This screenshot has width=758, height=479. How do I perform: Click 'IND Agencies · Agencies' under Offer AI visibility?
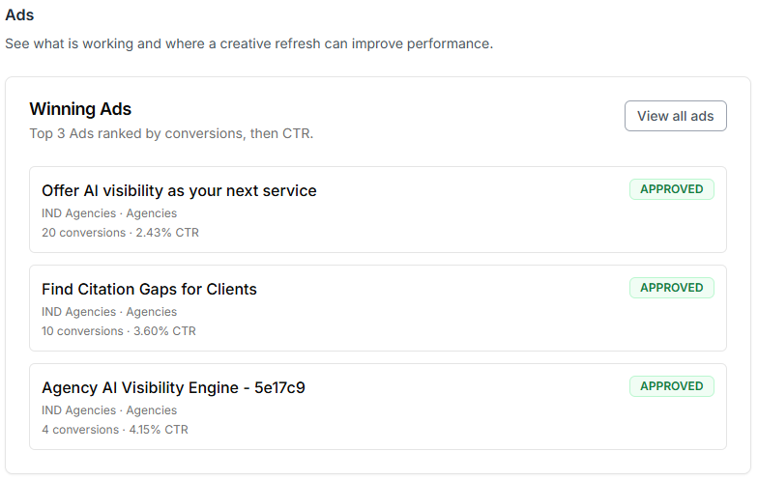(109, 213)
